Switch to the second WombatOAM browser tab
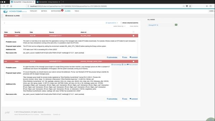The width and height of the screenshot is (215, 121). pyautogui.click(x=48, y=2)
